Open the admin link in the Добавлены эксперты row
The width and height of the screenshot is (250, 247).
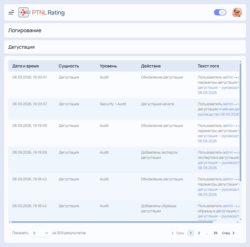228,153
